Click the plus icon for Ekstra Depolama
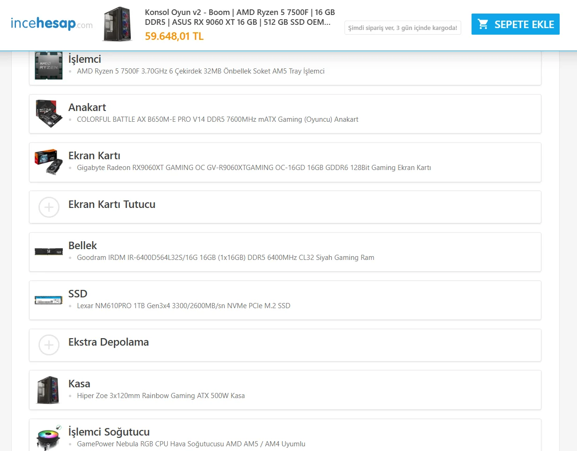This screenshot has height=451, width=577. [x=49, y=345]
